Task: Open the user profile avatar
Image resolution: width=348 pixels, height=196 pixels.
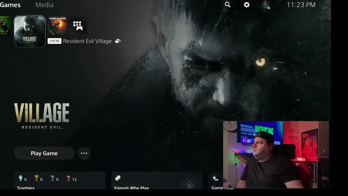Action: pos(266,5)
